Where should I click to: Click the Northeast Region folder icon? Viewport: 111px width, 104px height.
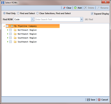(15, 30)
